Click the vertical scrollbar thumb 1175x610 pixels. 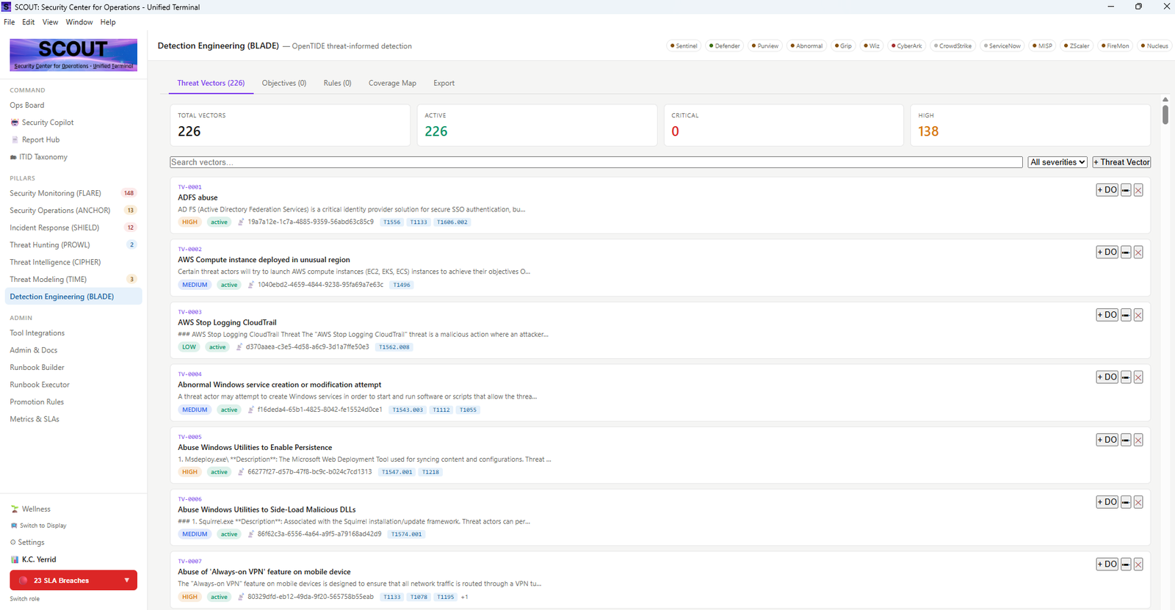(x=1165, y=115)
